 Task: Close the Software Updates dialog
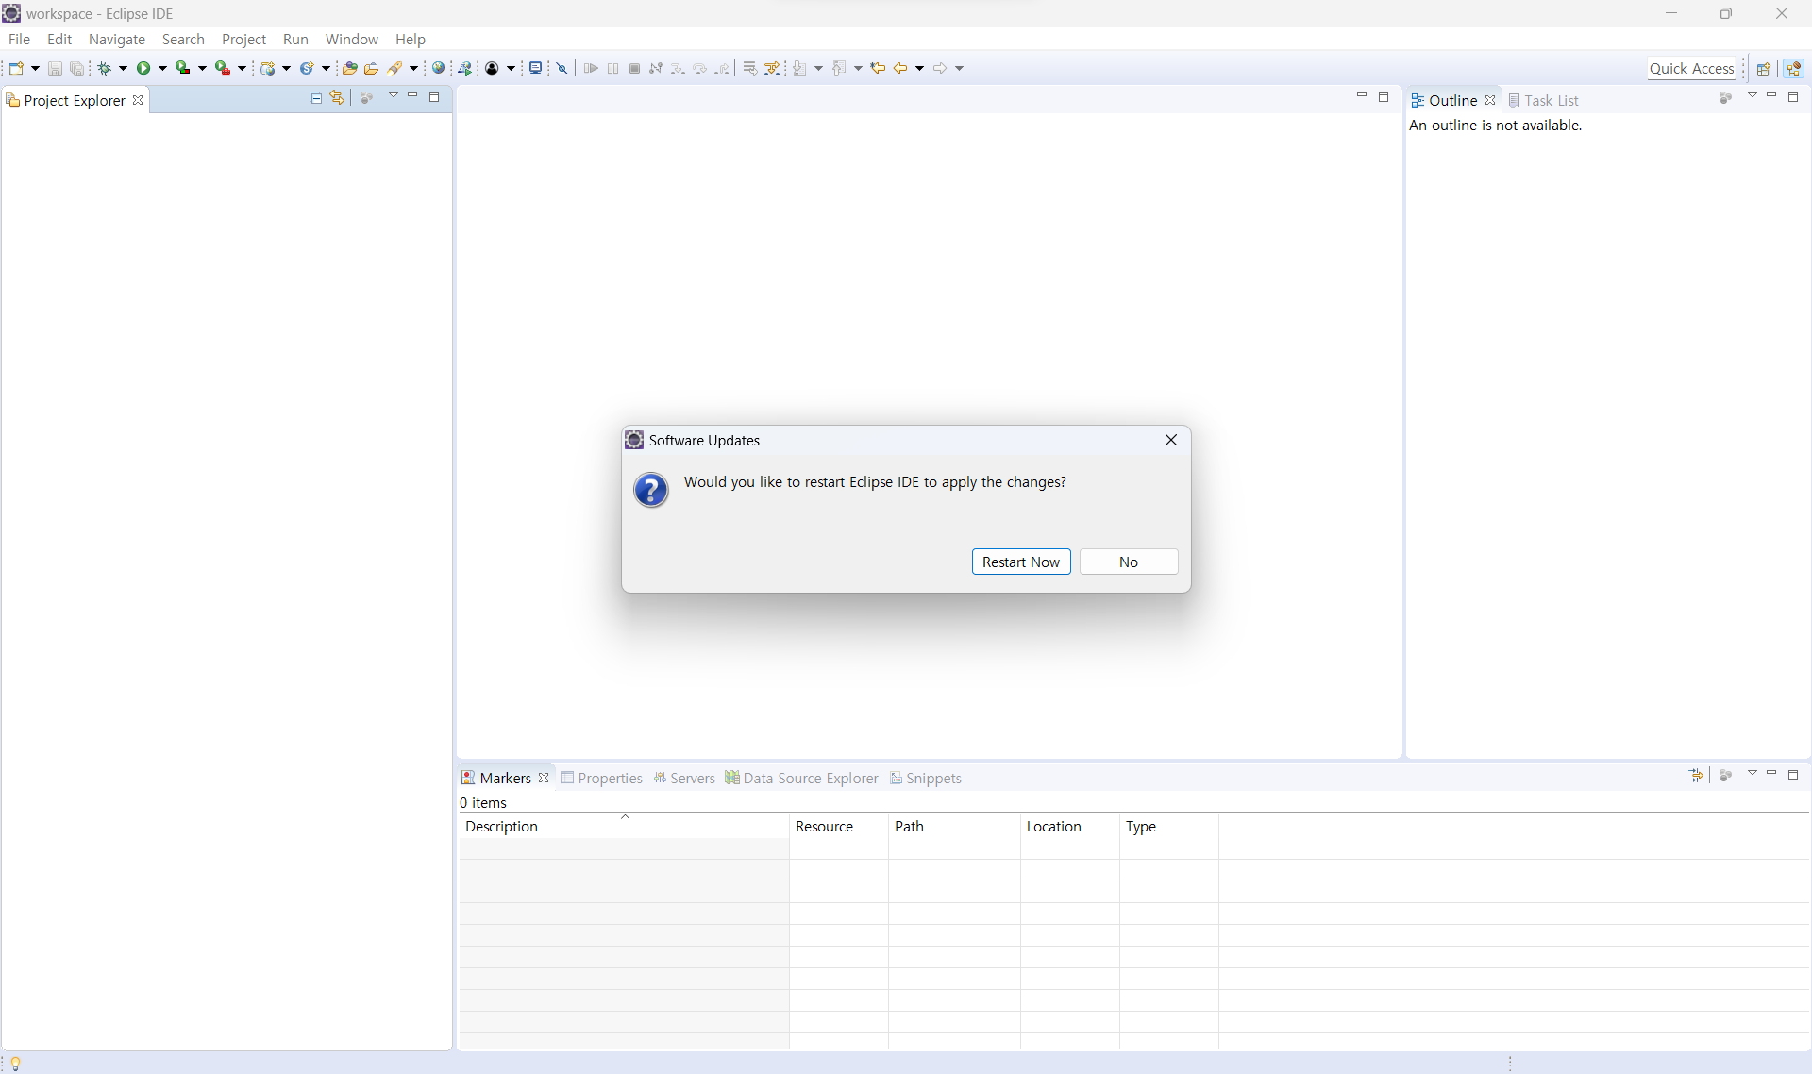pyautogui.click(x=1171, y=440)
